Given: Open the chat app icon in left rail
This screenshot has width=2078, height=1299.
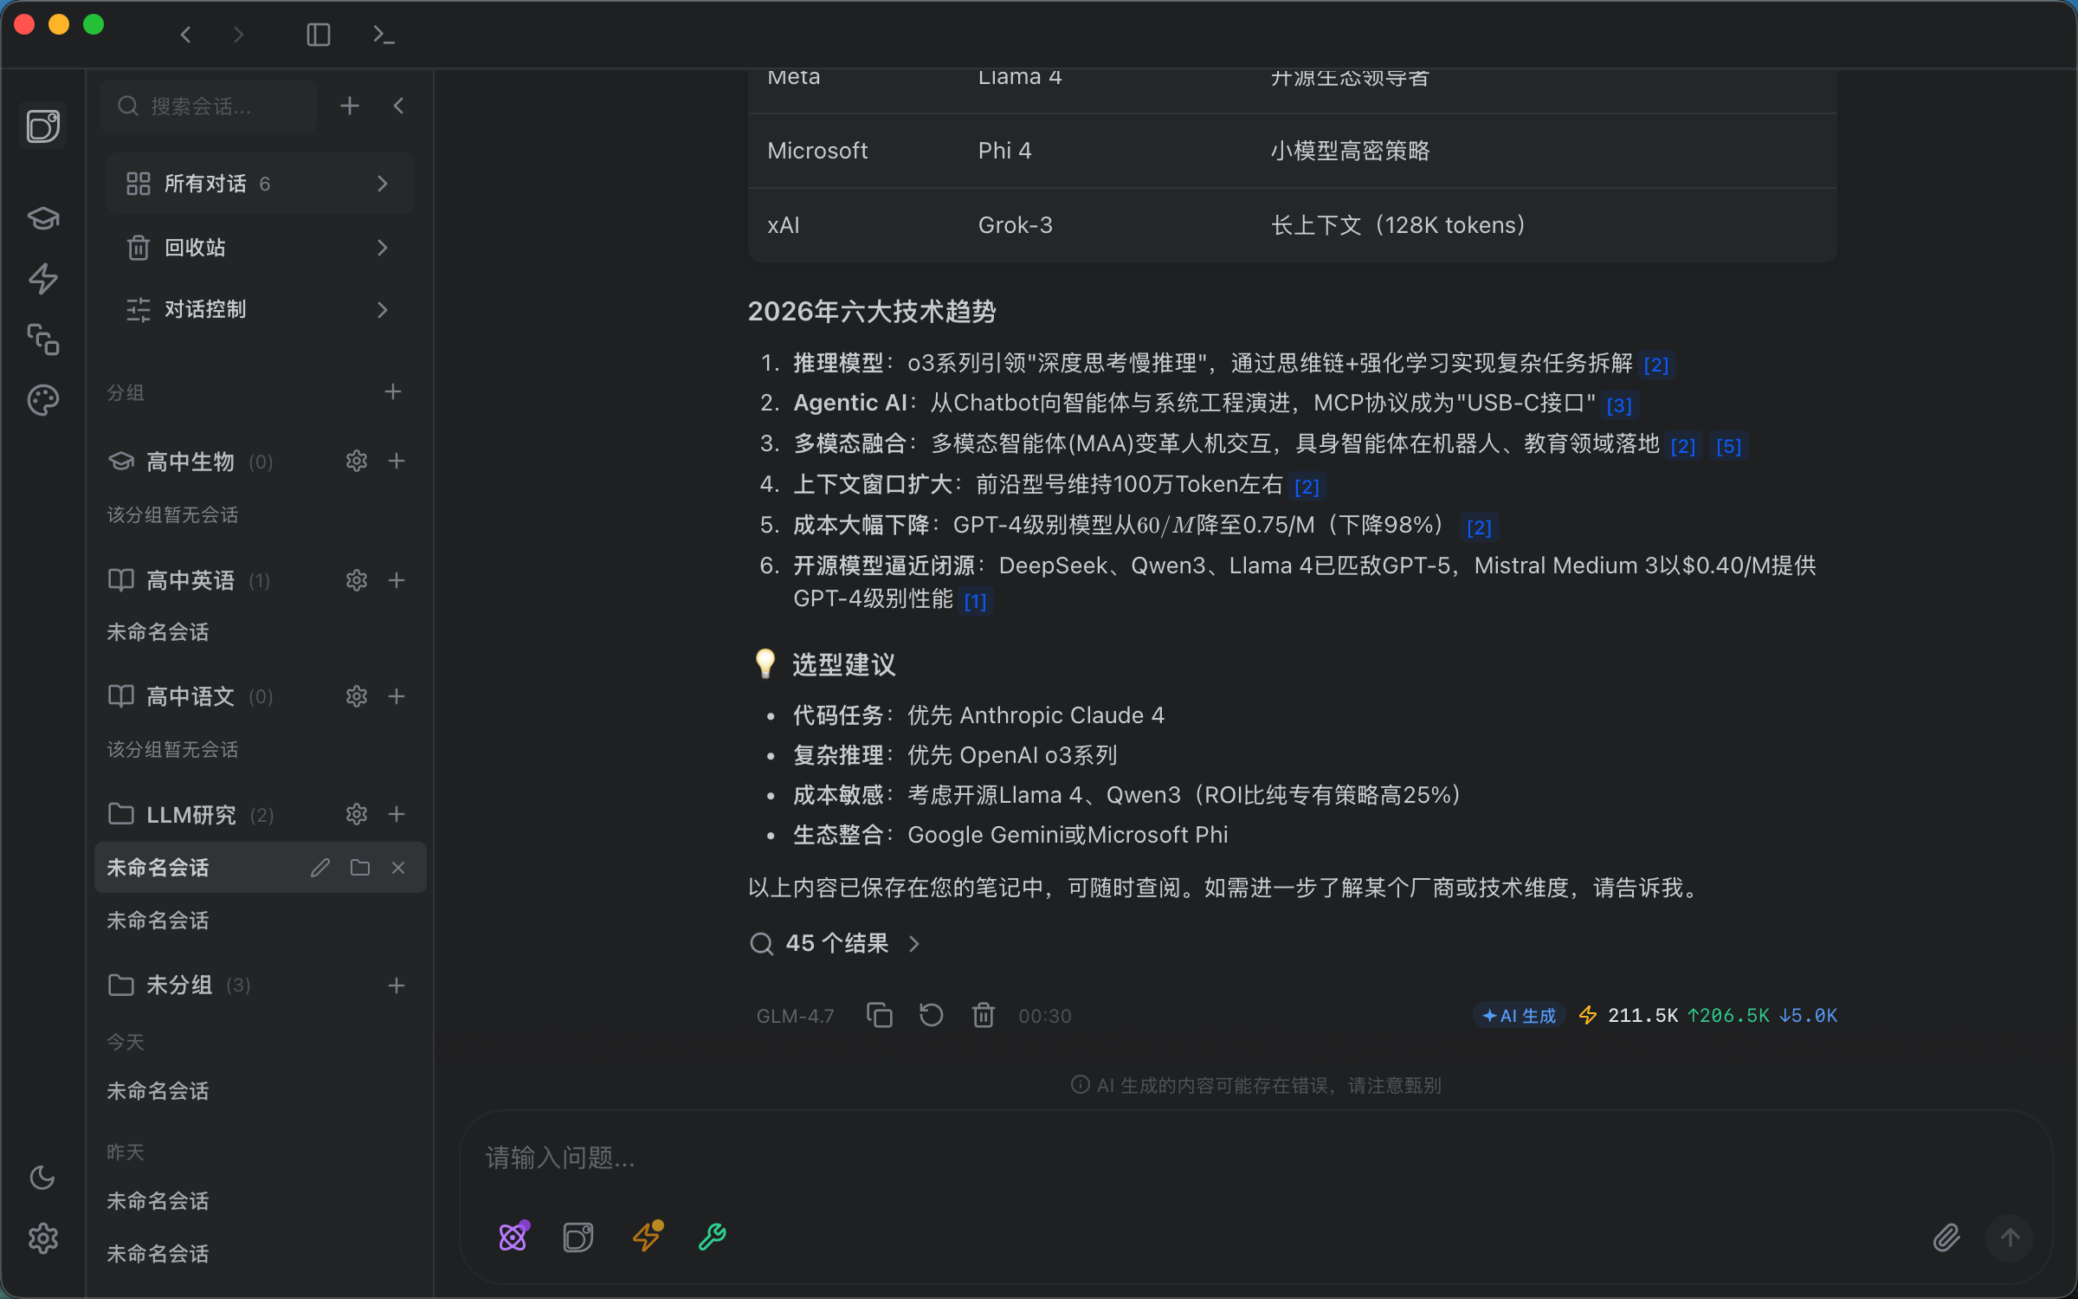Looking at the screenshot, I should pos(42,126).
